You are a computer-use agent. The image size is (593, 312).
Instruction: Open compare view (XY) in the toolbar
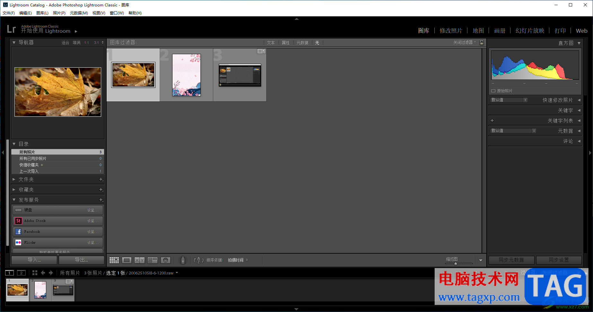pos(139,260)
